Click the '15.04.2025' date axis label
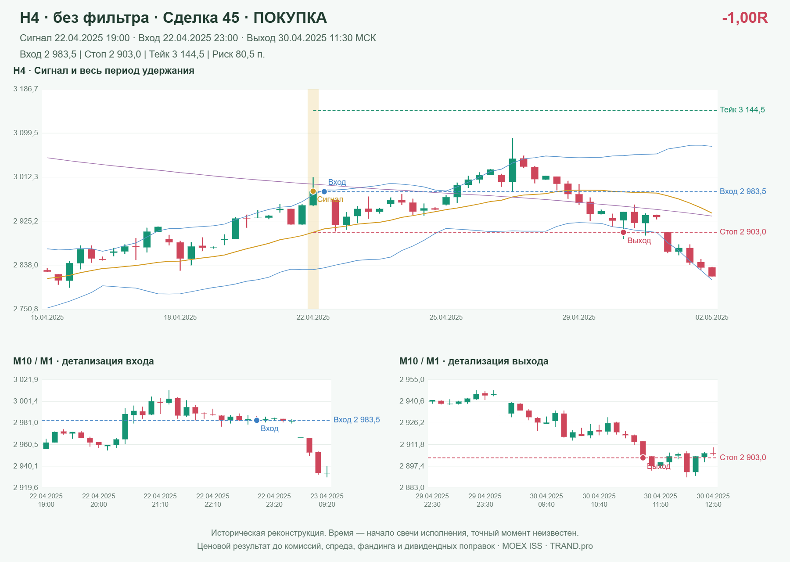This screenshot has height=562, width=790. pos(47,317)
